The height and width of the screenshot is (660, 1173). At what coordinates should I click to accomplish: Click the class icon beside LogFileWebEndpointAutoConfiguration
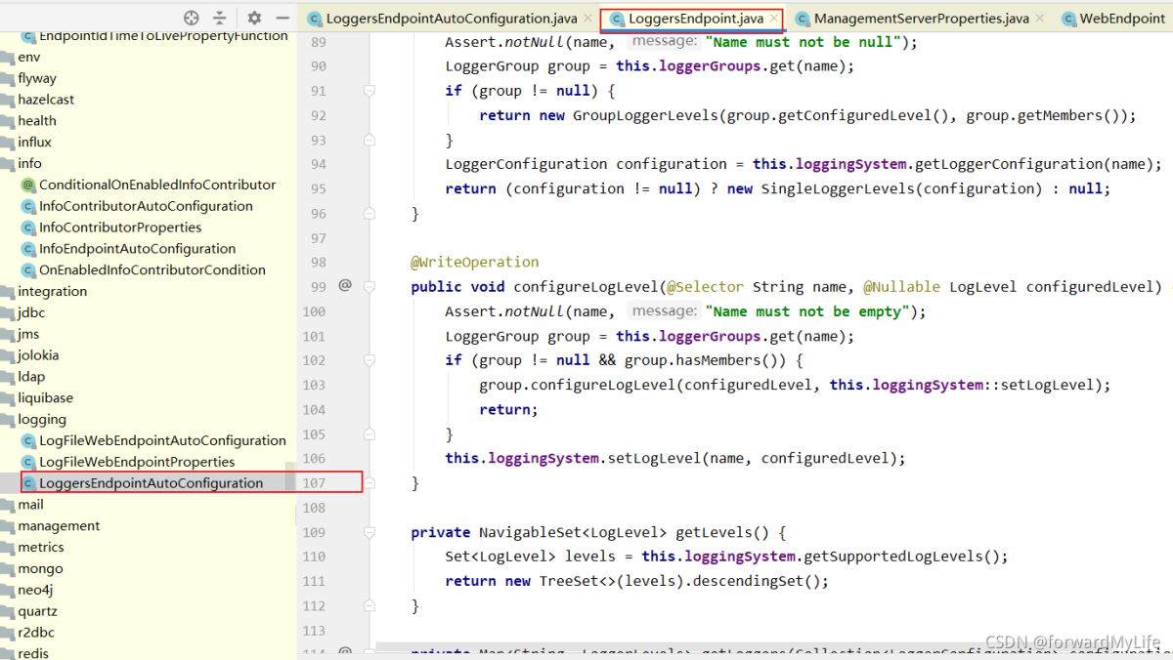click(x=28, y=440)
